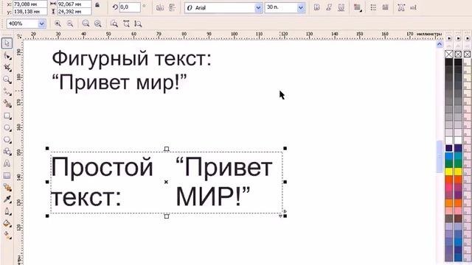The image size is (472, 265).
Task: Toggle Underline formatting
Action: [341, 7]
